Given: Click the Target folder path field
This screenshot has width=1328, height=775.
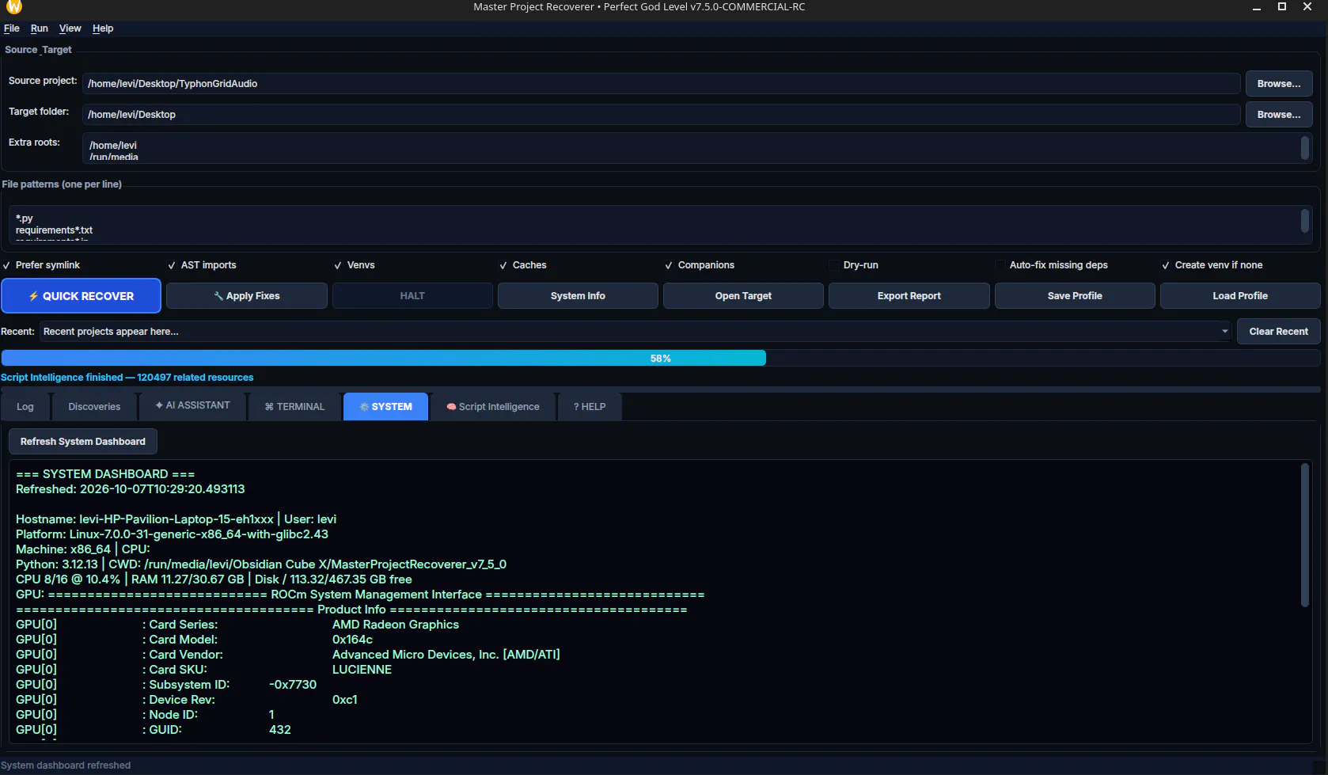Looking at the screenshot, I should (661, 115).
